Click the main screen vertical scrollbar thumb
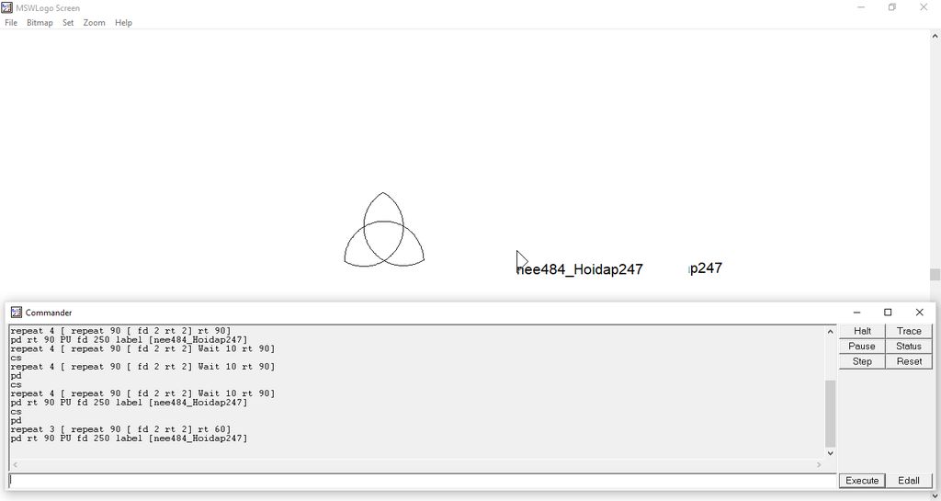 coord(935,274)
